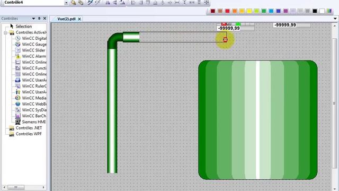Select the WinCC Function trend control

tap(31, 68)
